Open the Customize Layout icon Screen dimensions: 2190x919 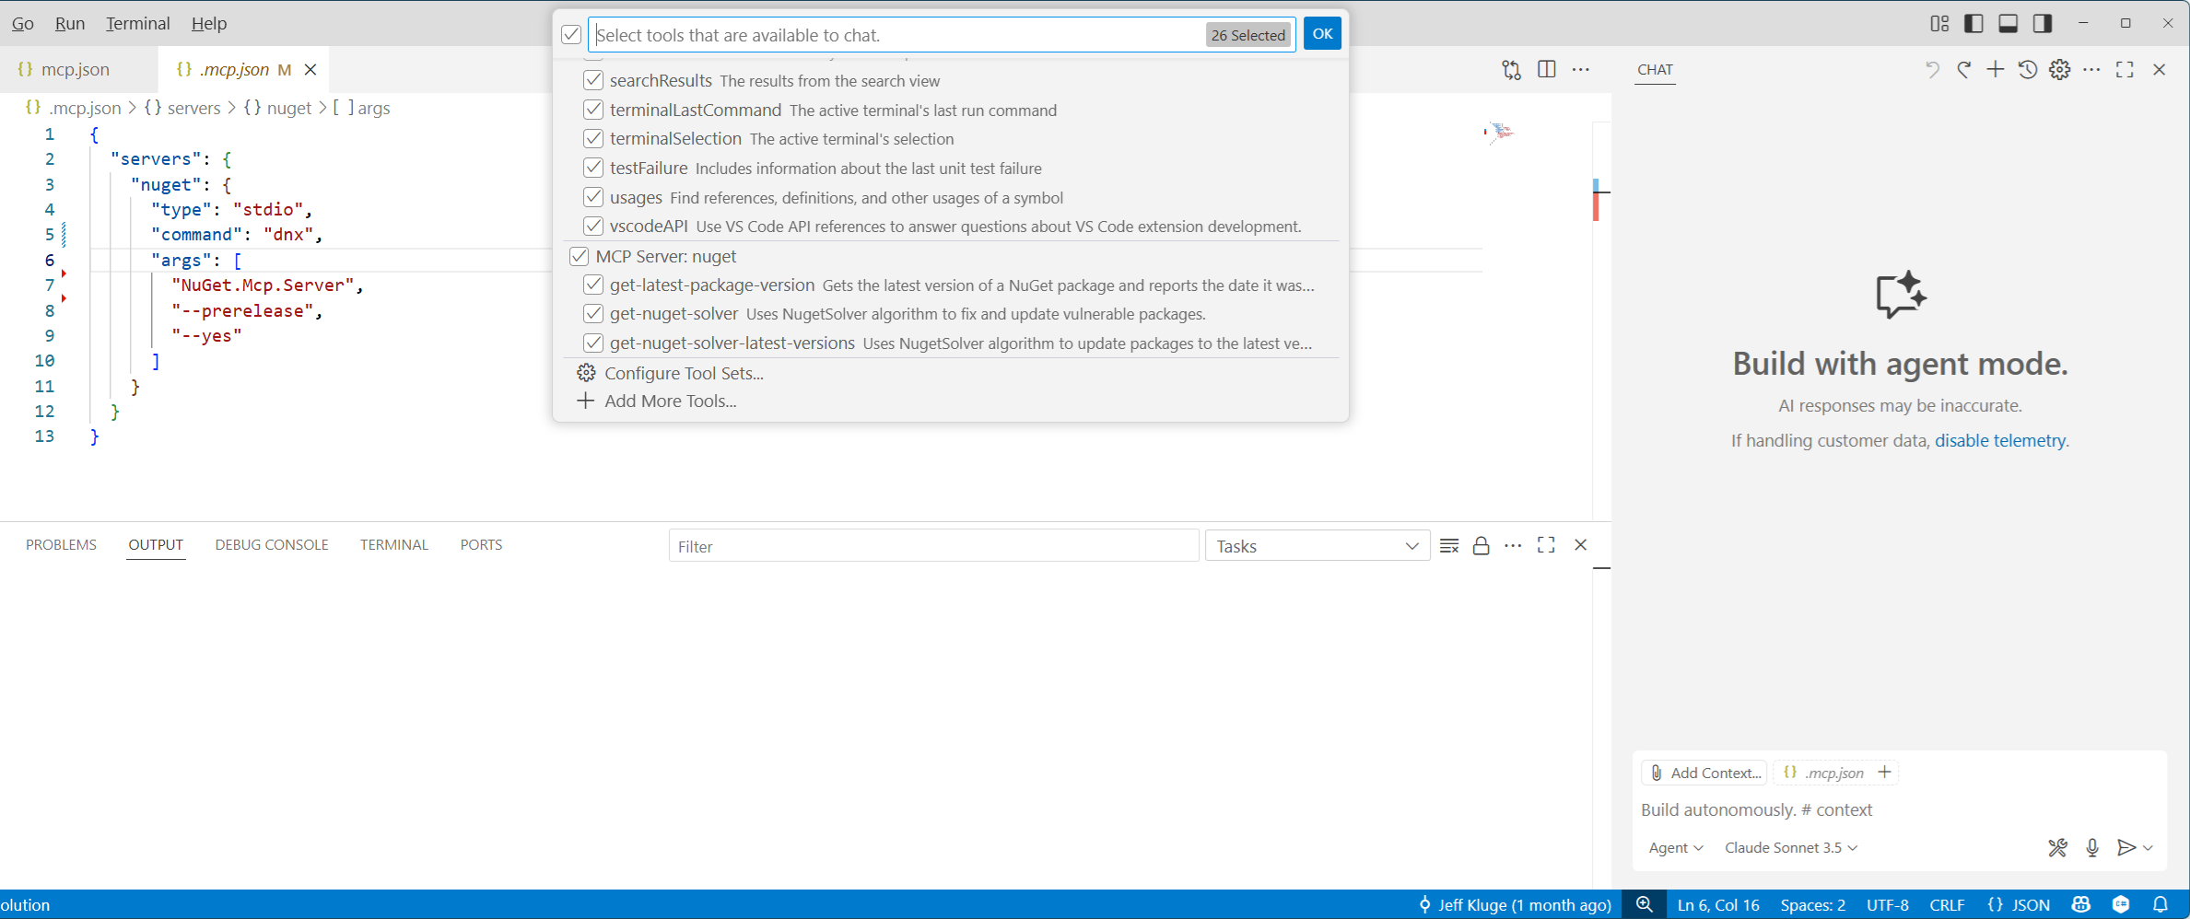click(x=1939, y=24)
